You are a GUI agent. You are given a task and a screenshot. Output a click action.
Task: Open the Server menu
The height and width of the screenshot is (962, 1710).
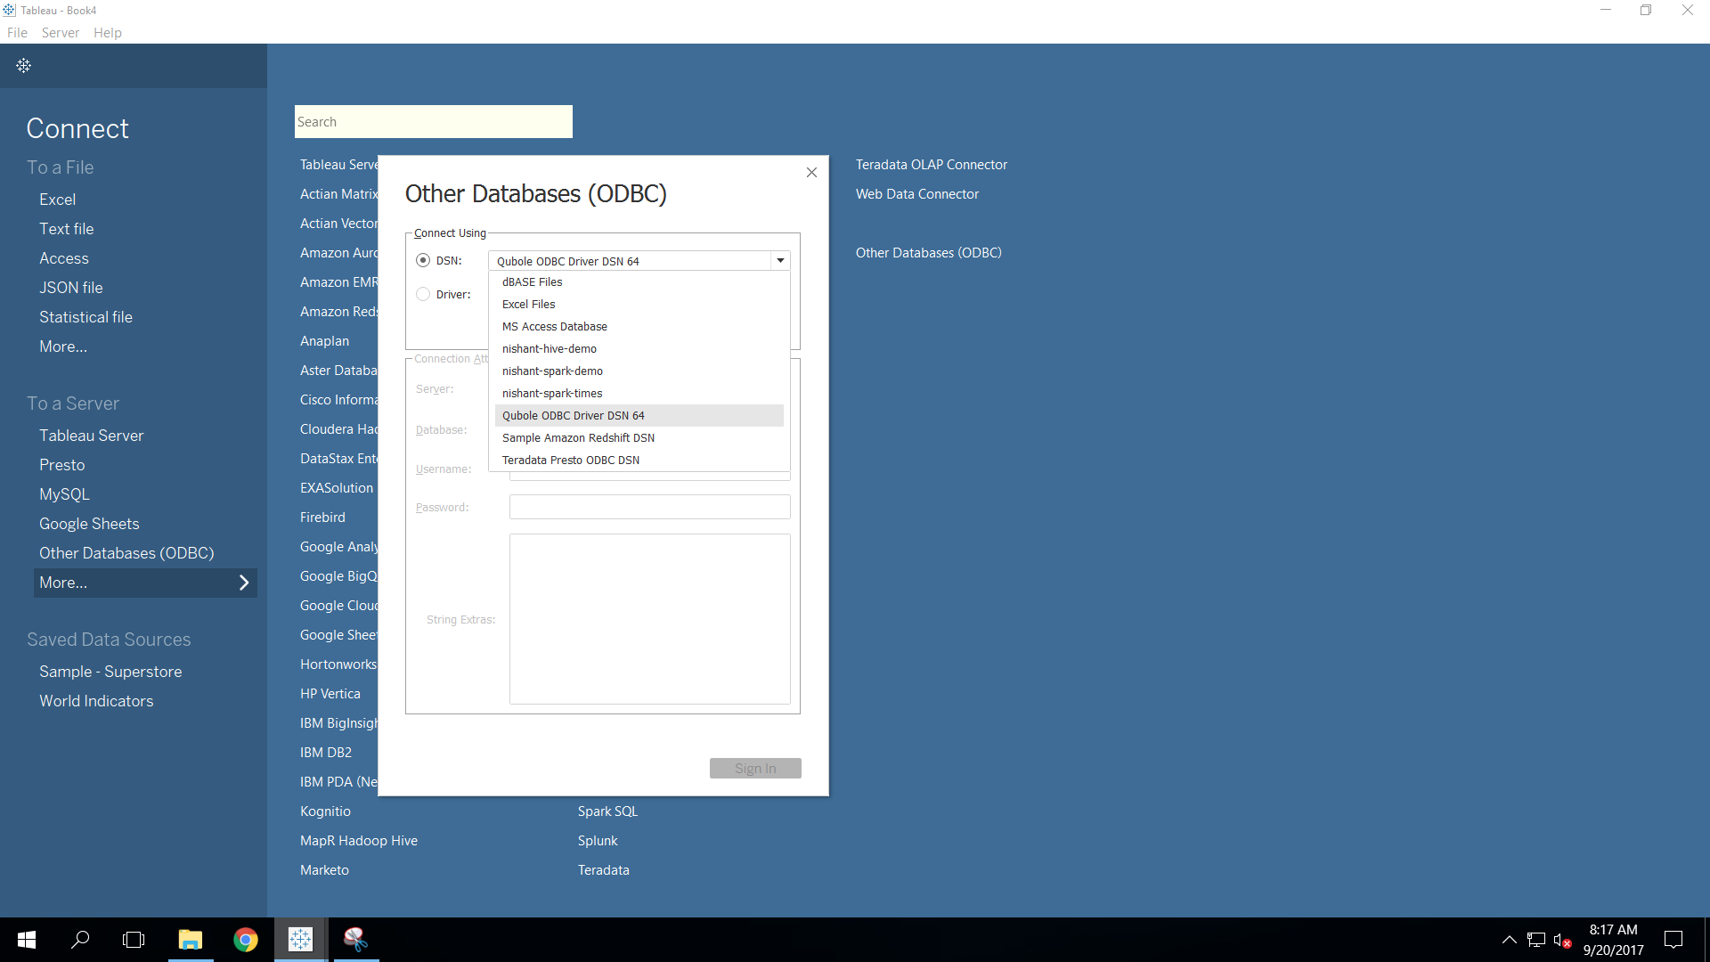[61, 33]
